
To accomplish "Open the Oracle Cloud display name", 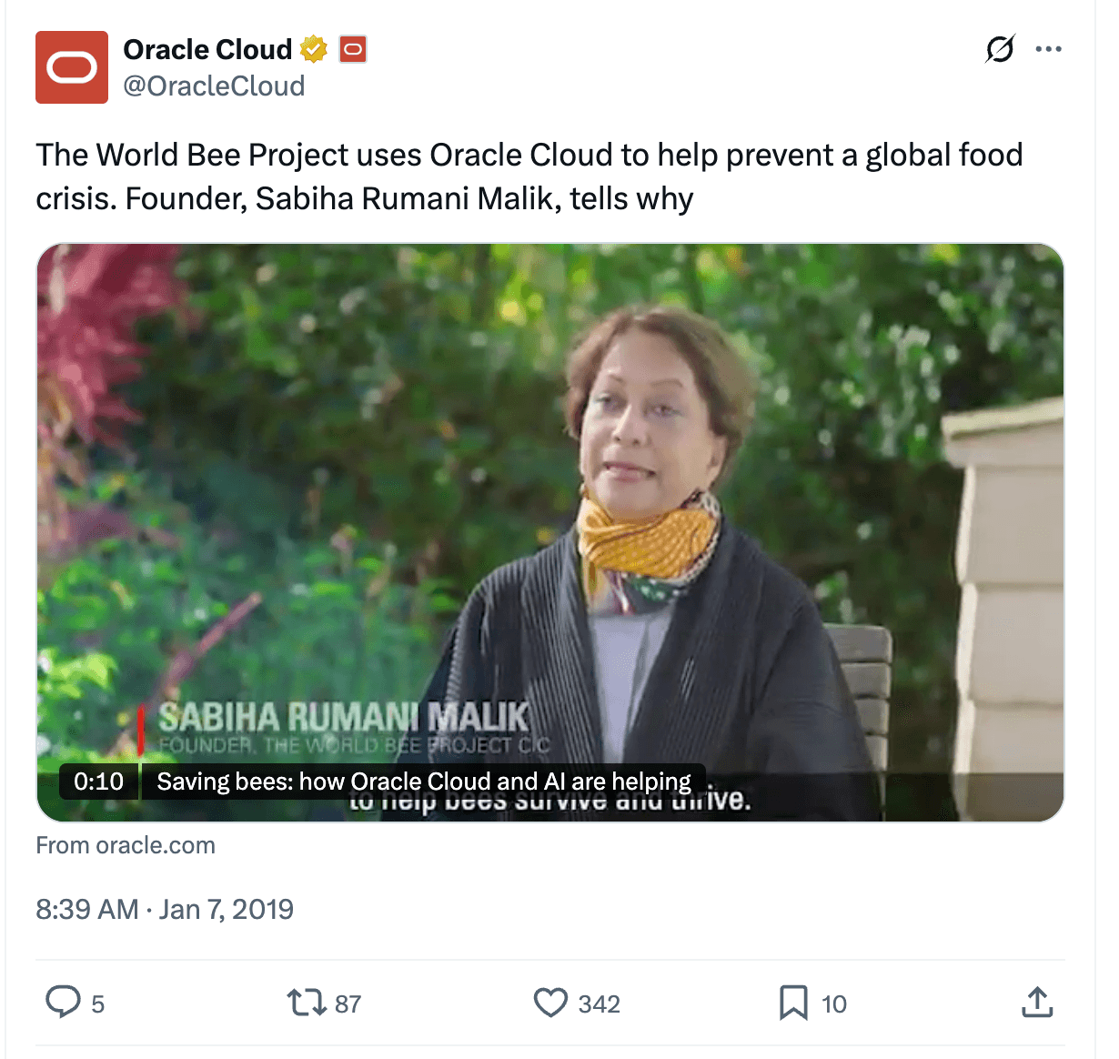I will (207, 49).
